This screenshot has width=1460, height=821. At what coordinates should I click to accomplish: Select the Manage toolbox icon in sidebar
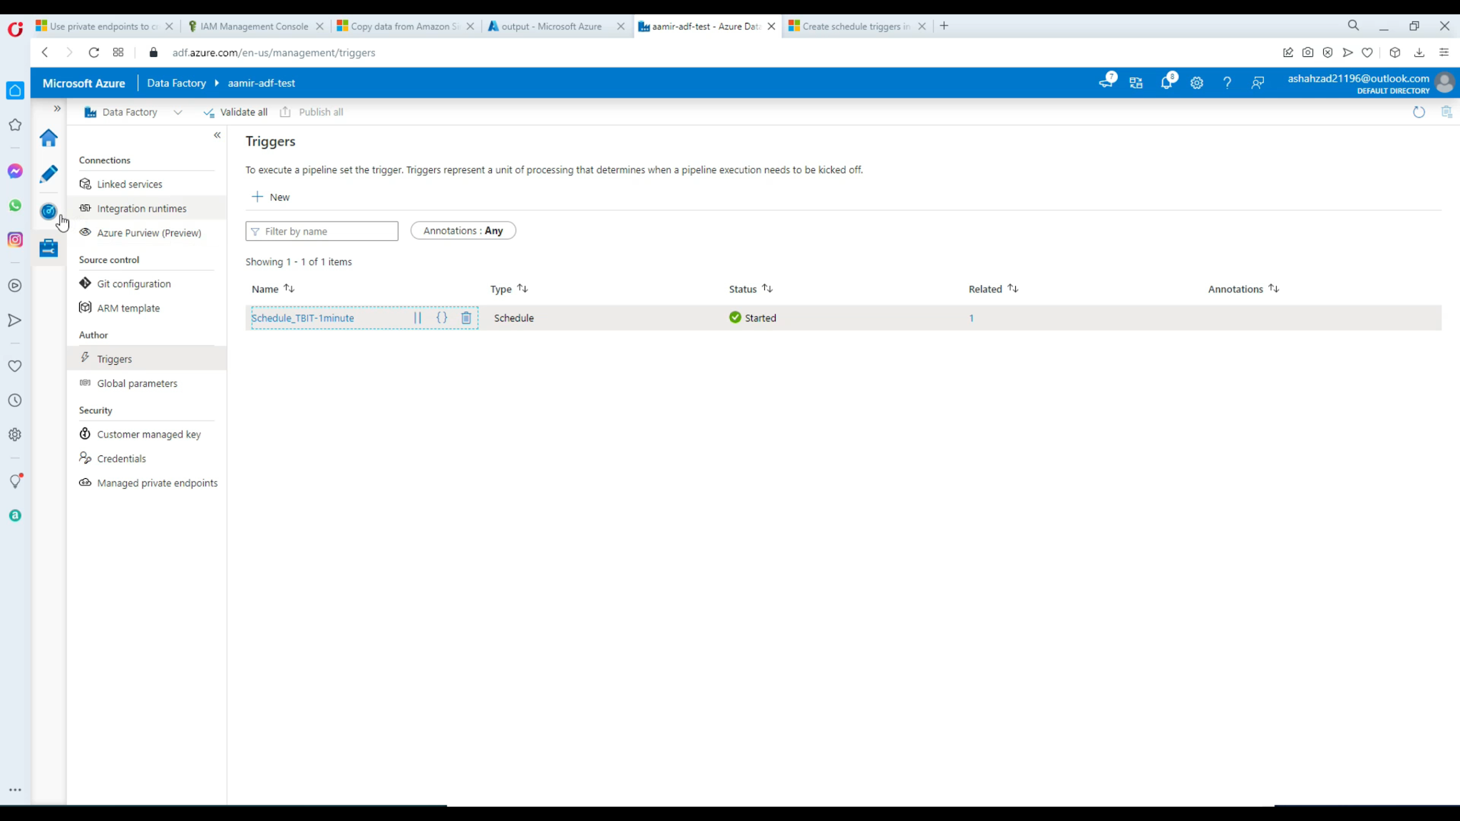[x=48, y=247]
